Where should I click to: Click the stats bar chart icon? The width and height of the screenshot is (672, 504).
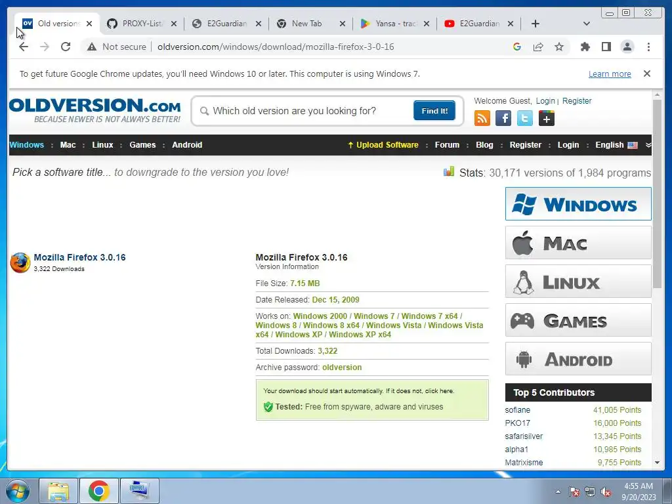coord(449,171)
